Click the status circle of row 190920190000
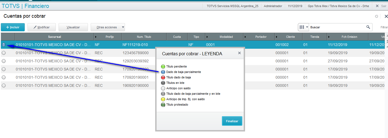 pyautogui.click(x=4, y=85)
